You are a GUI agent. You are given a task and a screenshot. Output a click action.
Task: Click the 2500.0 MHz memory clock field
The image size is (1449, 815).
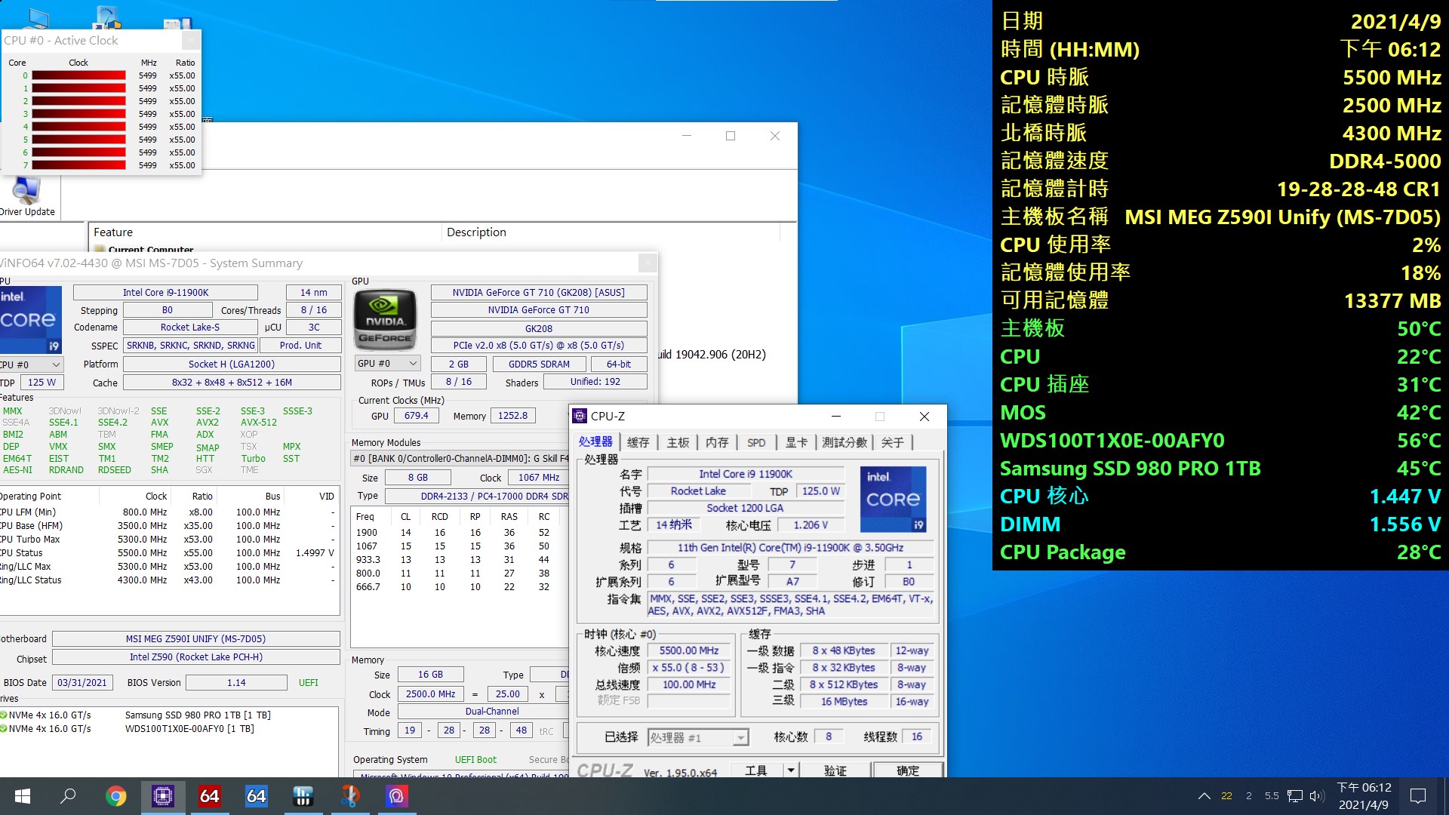431,694
